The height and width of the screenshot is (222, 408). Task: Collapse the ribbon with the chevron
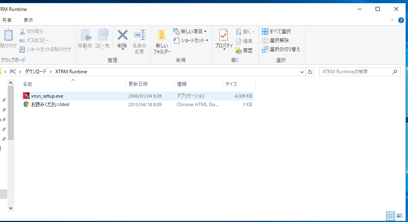coord(392,20)
